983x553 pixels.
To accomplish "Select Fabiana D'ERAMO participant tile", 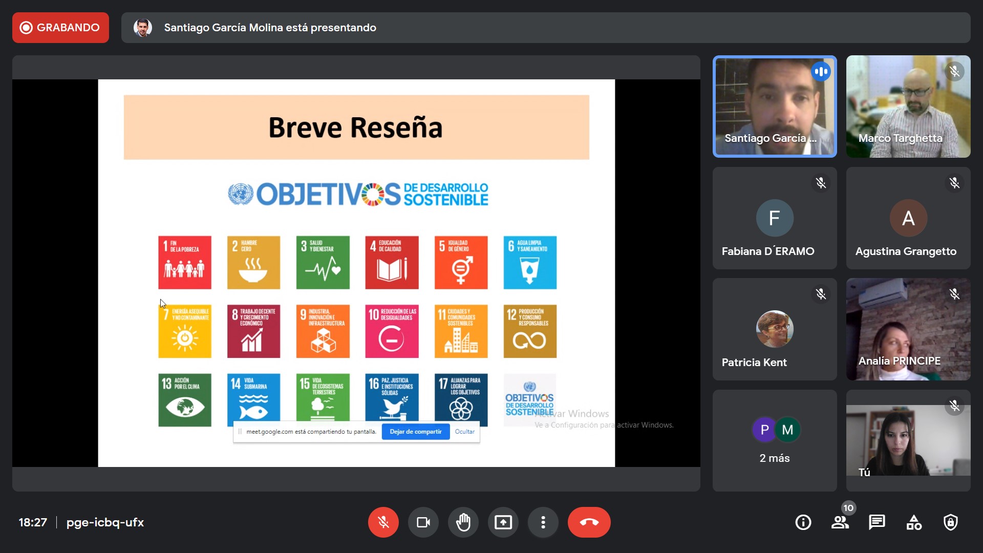I will 775,218.
